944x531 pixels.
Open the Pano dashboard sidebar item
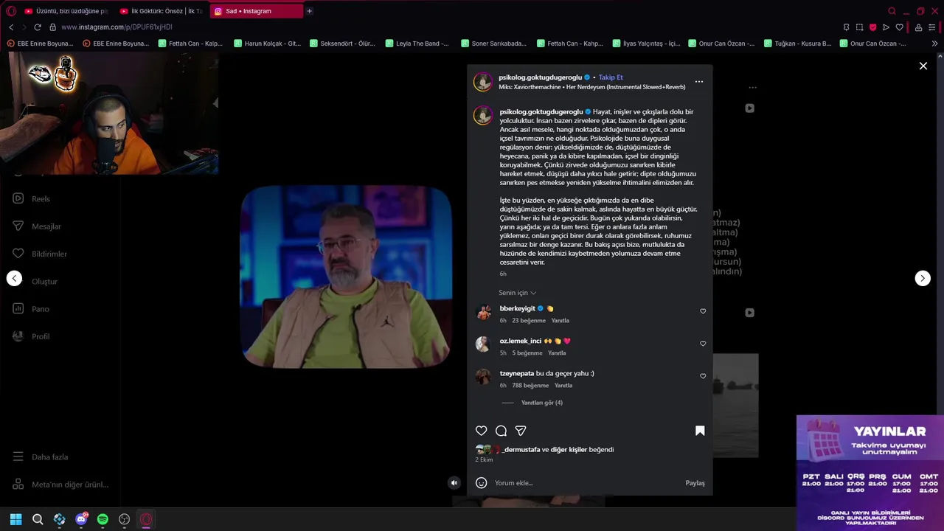(x=31, y=309)
